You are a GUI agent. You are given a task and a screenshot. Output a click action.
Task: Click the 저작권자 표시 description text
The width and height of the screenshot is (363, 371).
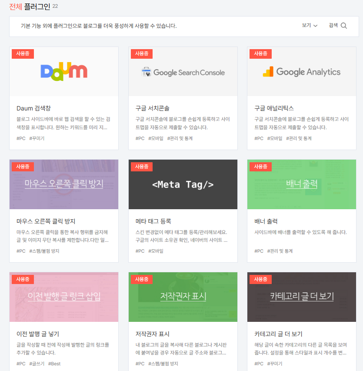181,349
